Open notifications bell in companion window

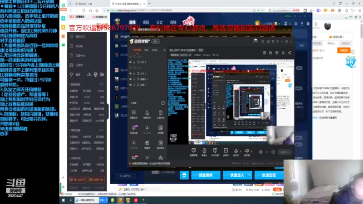(x=283, y=53)
